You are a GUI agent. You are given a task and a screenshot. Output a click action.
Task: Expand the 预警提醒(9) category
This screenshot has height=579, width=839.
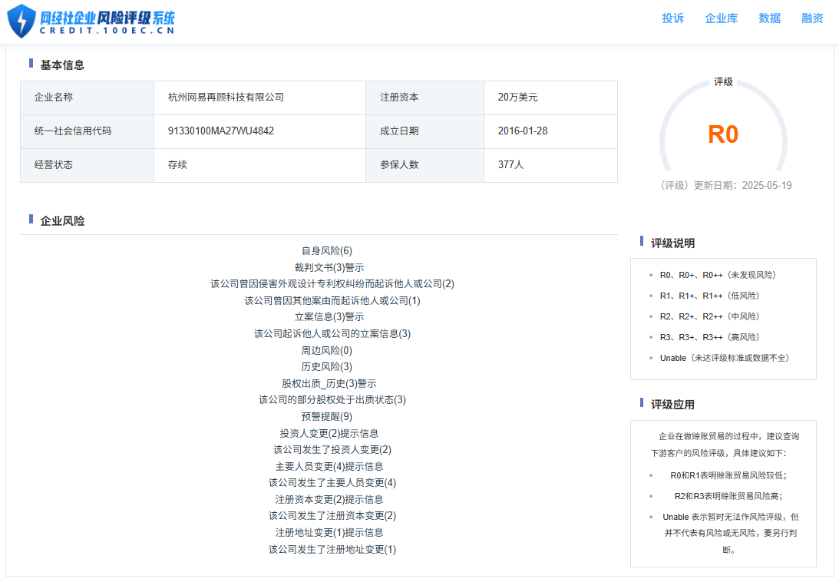pos(327,416)
